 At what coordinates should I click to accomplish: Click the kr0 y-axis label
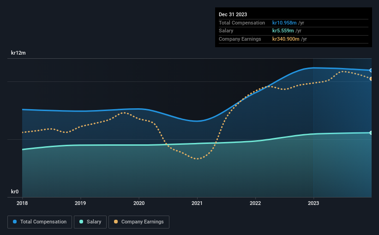[x=15, y=192]
